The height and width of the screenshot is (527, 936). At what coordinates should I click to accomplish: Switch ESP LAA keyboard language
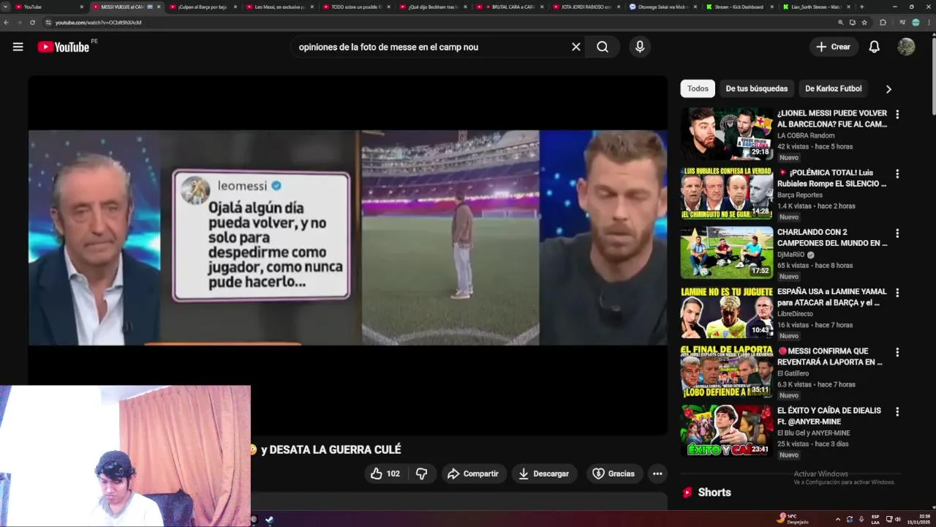875,519
